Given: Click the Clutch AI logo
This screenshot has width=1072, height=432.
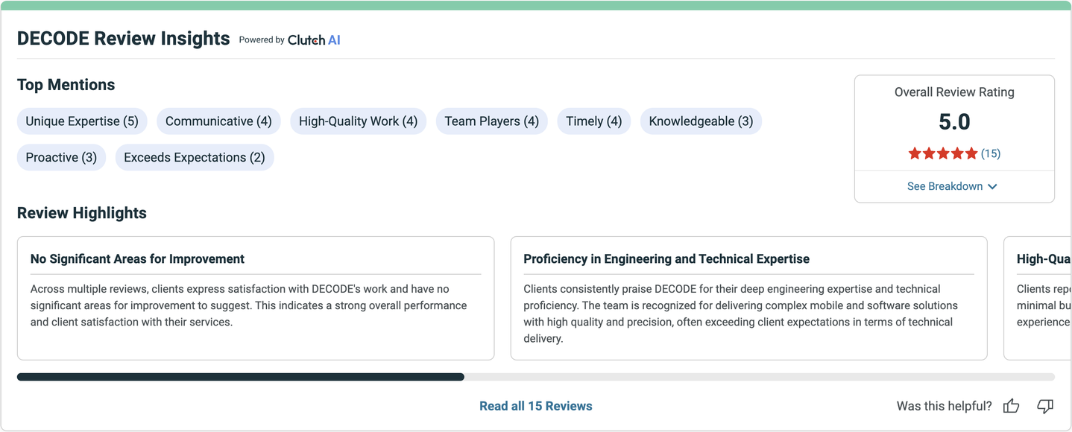Looking at the screenshot, I should 314,40.
